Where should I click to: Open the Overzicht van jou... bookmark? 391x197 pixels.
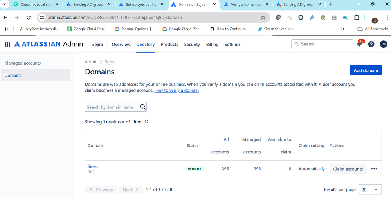click(277, 29)
